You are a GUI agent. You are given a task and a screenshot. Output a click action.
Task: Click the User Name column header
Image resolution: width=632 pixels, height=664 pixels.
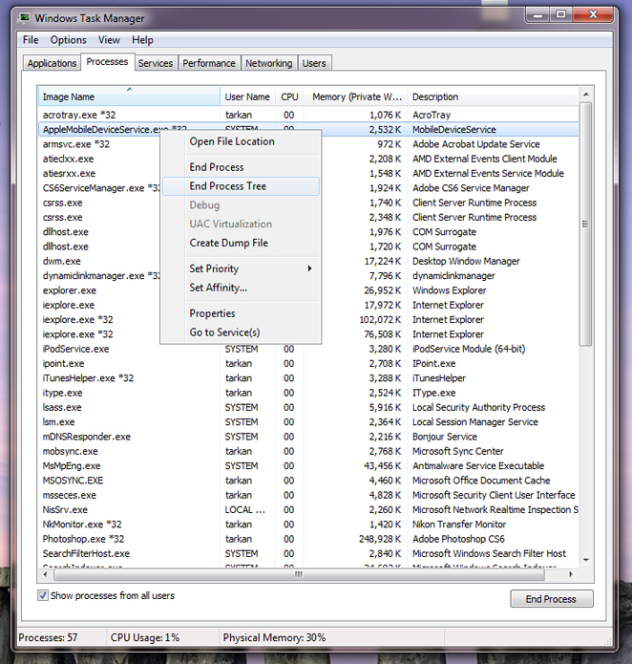tap(247, 96)
